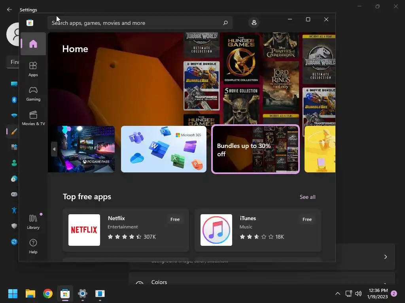The height and width of the screenshot is (303, 405).
Task: Open volume speaker tray icon
Action: pos(358,294)
